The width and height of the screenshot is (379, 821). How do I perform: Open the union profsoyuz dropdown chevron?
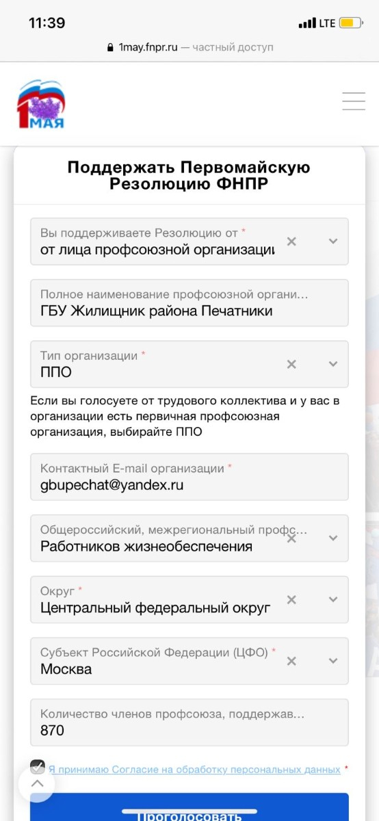333,538
